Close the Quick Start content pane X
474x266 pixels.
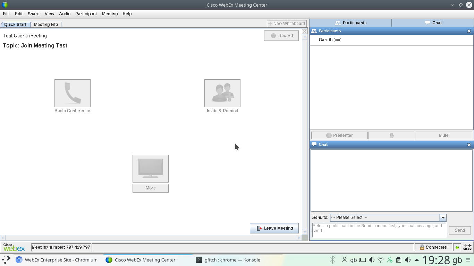pyautogui.click(x=305, y=32)
